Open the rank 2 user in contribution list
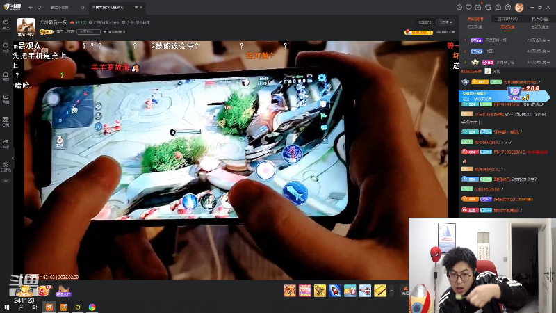 (x=507, y=51)
